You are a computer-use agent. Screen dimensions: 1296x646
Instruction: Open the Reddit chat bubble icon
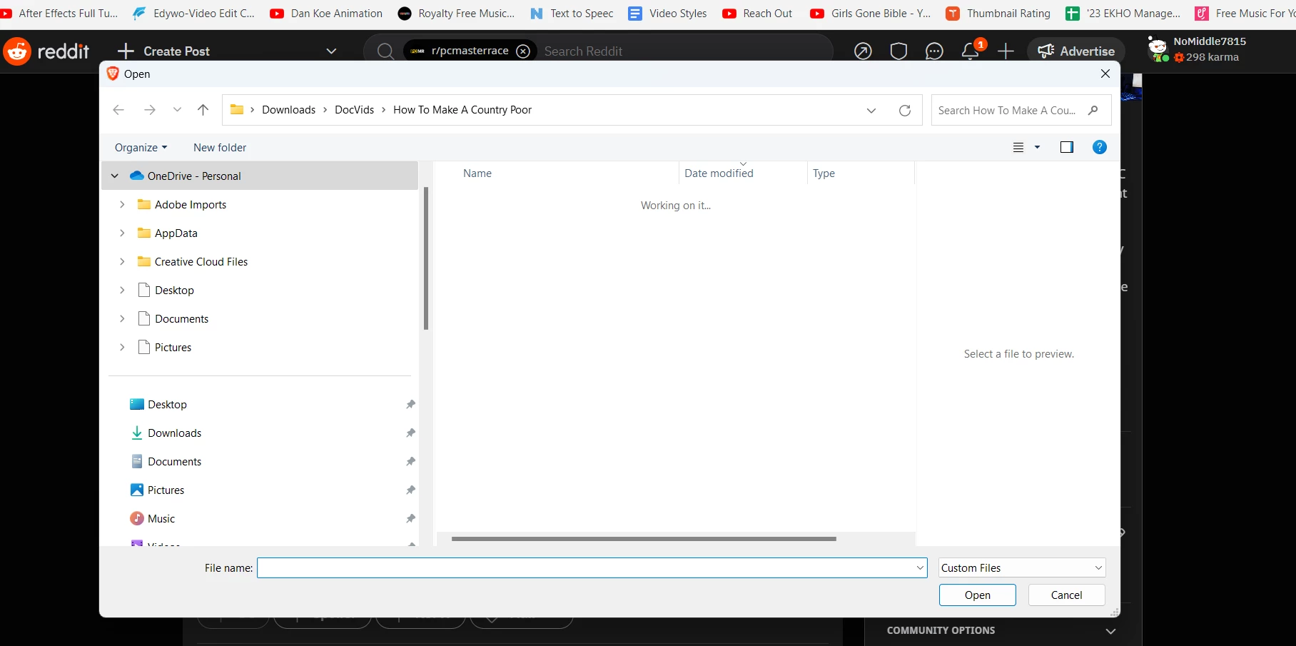point(934,51)
